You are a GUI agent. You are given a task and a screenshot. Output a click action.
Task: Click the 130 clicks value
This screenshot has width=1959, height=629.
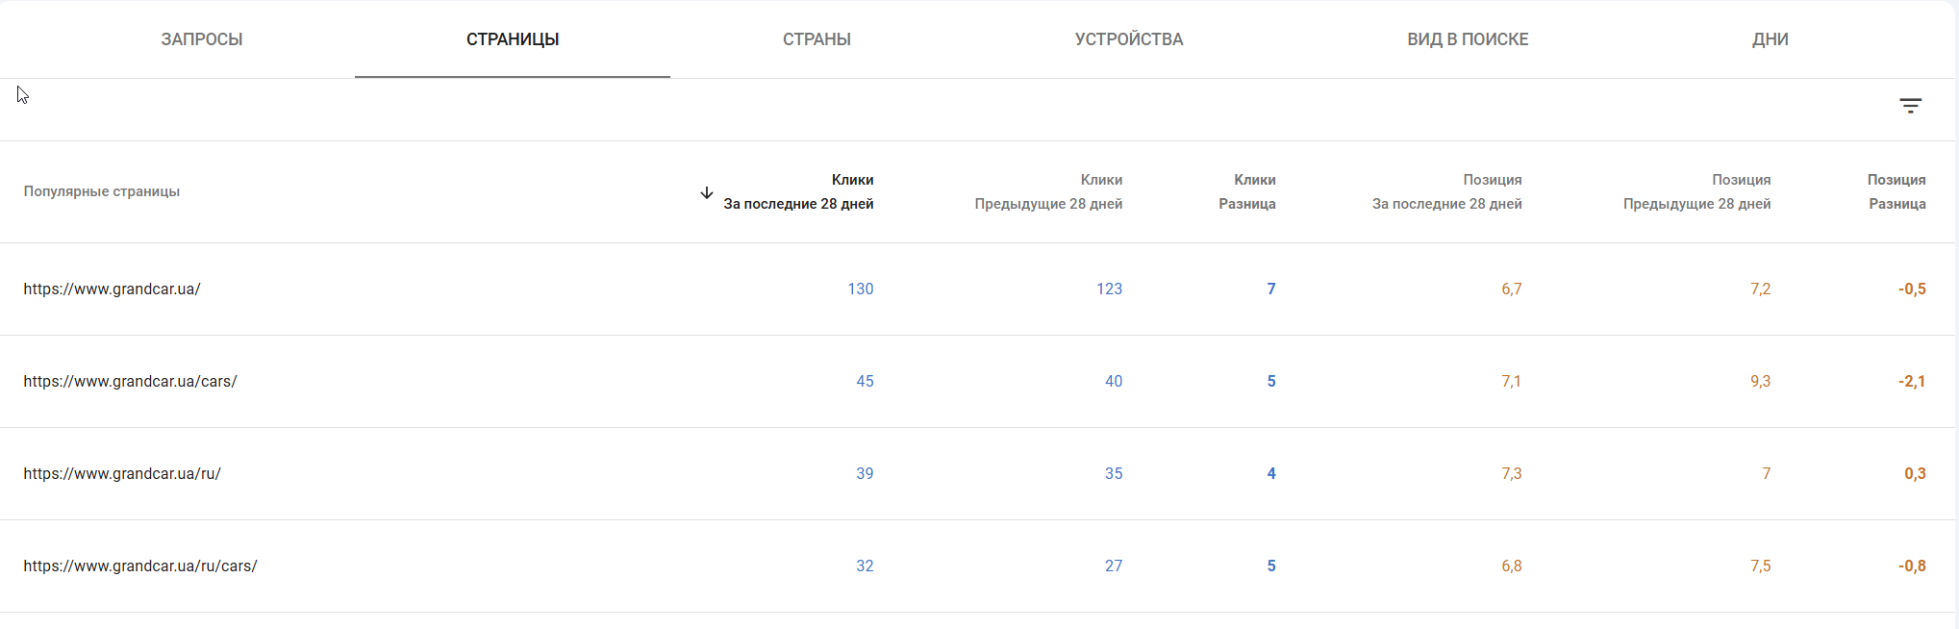(x=860, y=289)
